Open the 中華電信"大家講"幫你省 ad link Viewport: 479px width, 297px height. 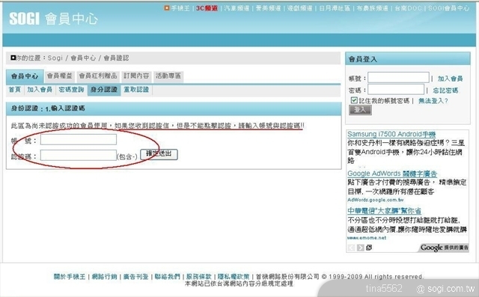(384, 211)
